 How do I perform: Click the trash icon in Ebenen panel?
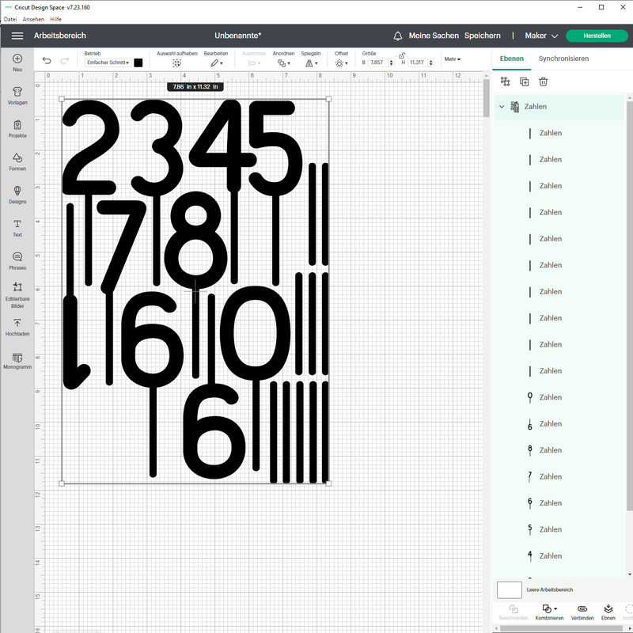click(x=543, y=81)
